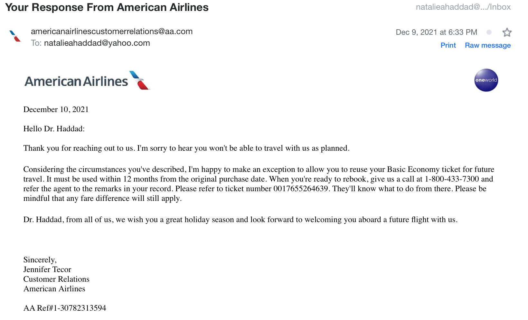528x320 pixels.
Task: Click the Print link
Action: pos(448,45)
